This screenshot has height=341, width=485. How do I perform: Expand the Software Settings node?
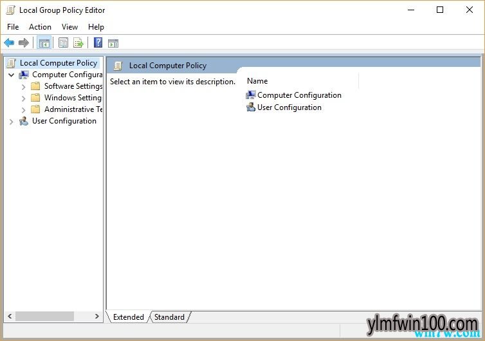pos(24,87)
